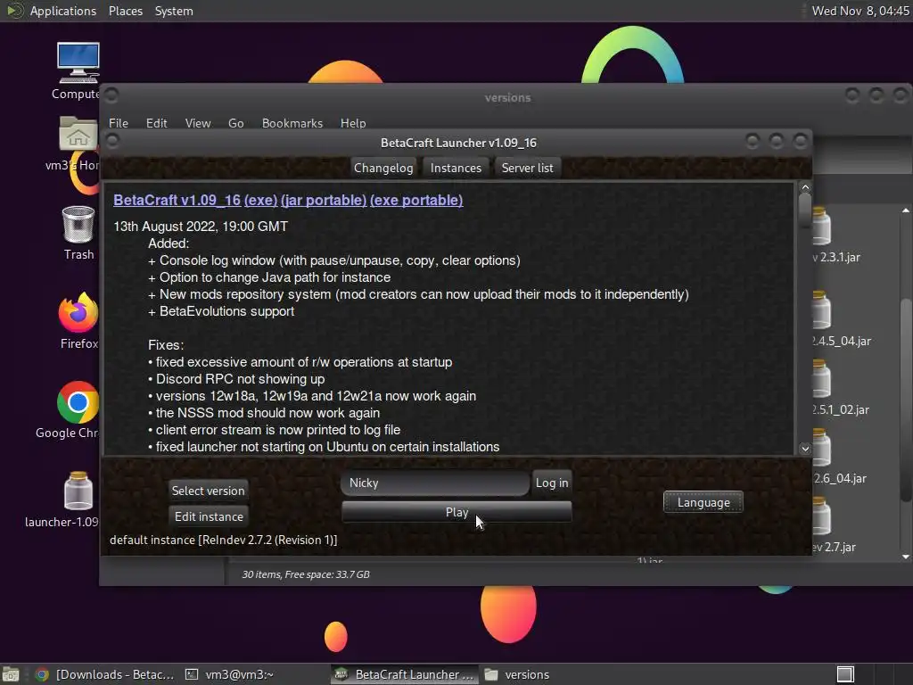
Task: Switch to BetaCraft Launcher taskbar entry
Action: pyautogui.click(x=405, y=674)
